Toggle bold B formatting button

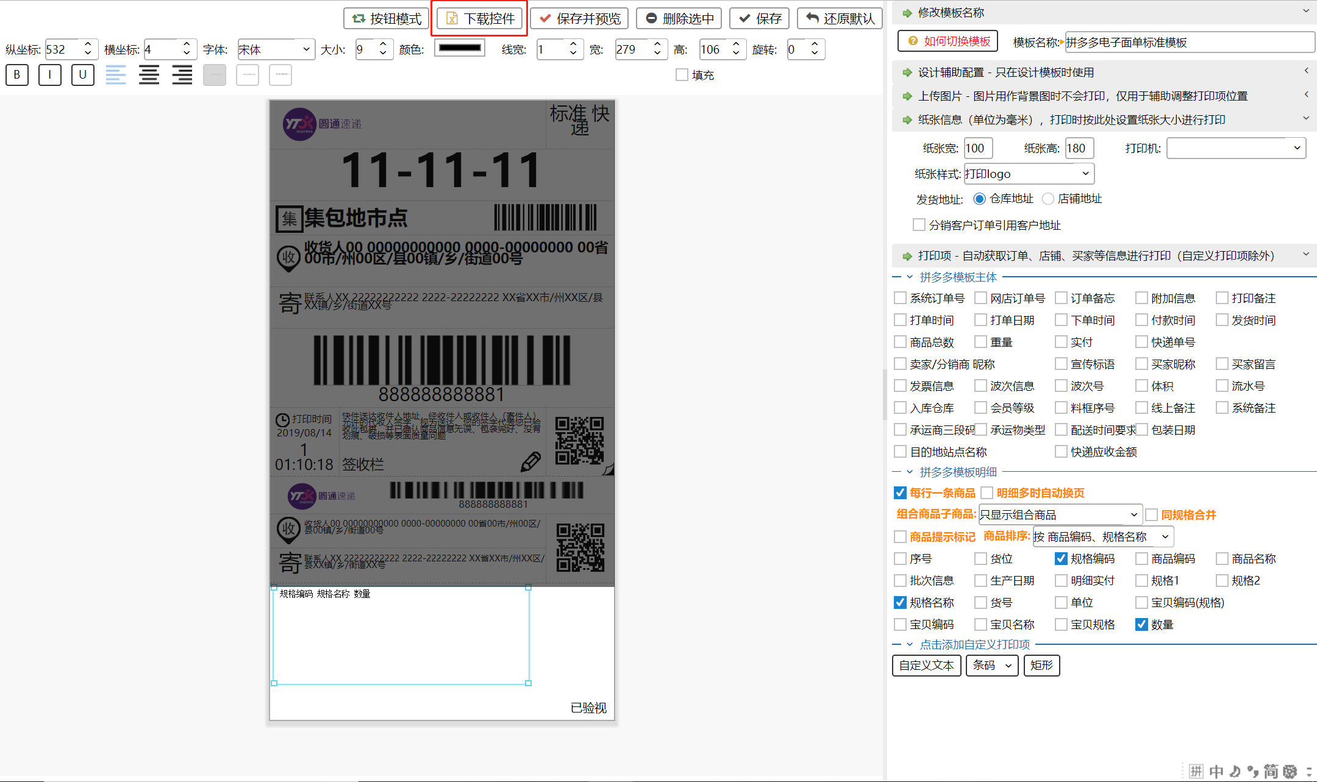17,75
